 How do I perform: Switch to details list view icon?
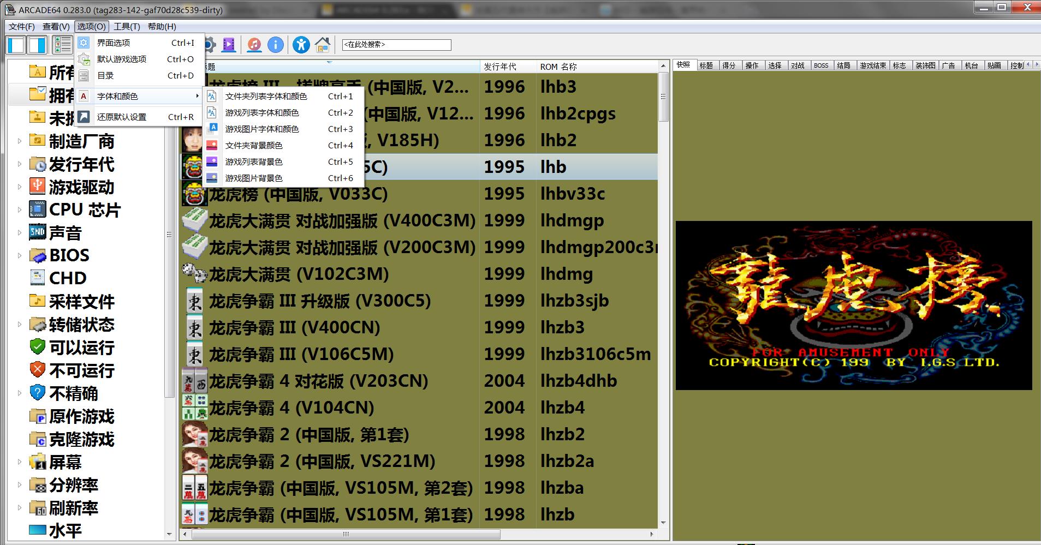(62, 45)
